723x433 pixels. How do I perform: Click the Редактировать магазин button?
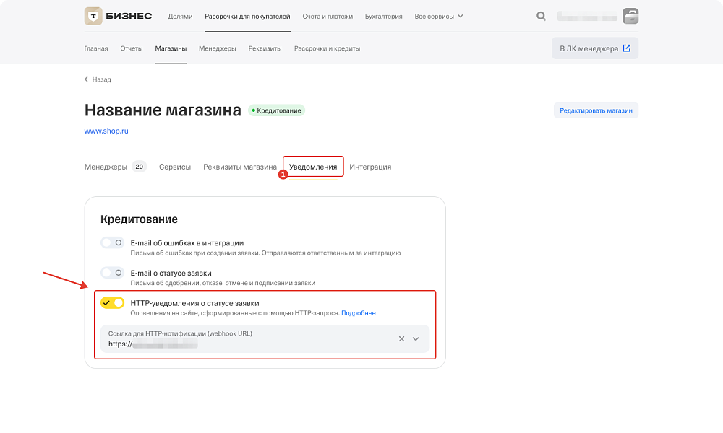coord(596,110)
